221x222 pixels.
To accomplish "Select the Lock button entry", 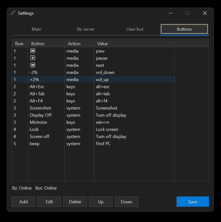I will pyautogui.click(x=34, y=129).
